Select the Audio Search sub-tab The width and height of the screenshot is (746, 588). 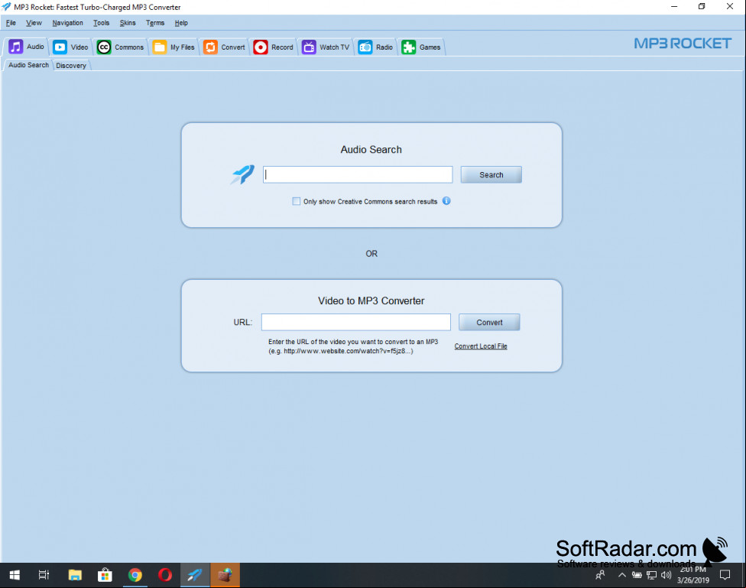[28, 65]
